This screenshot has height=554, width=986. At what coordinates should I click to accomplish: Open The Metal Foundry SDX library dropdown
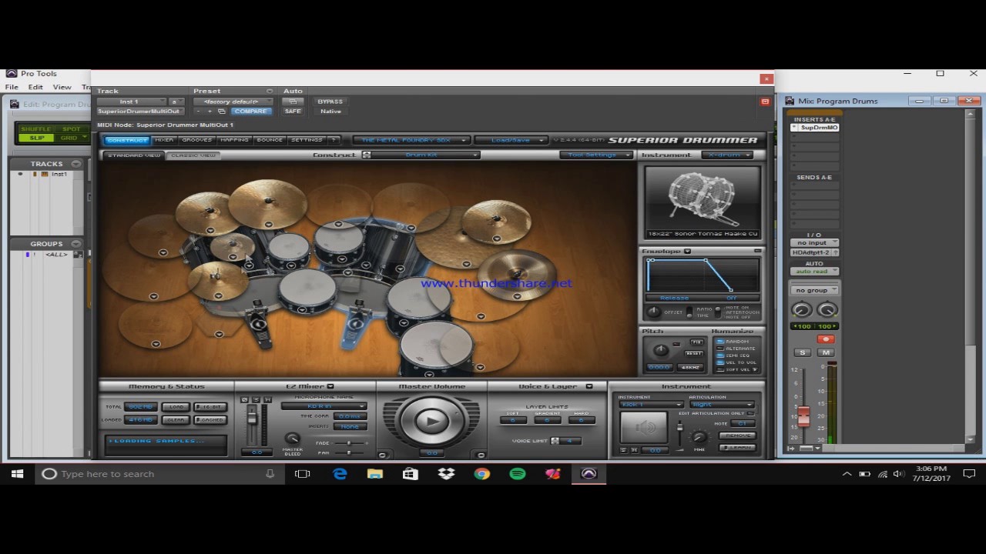pos(411,140)
